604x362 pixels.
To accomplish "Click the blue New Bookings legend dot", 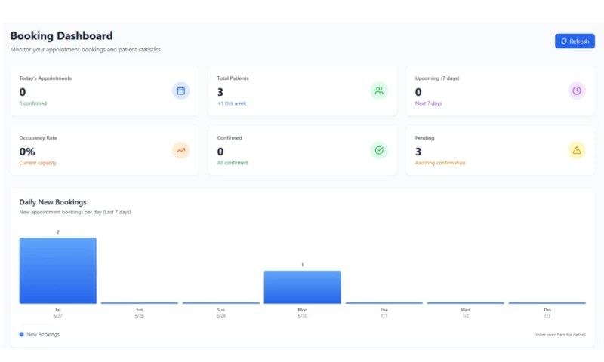I will 22,334.
